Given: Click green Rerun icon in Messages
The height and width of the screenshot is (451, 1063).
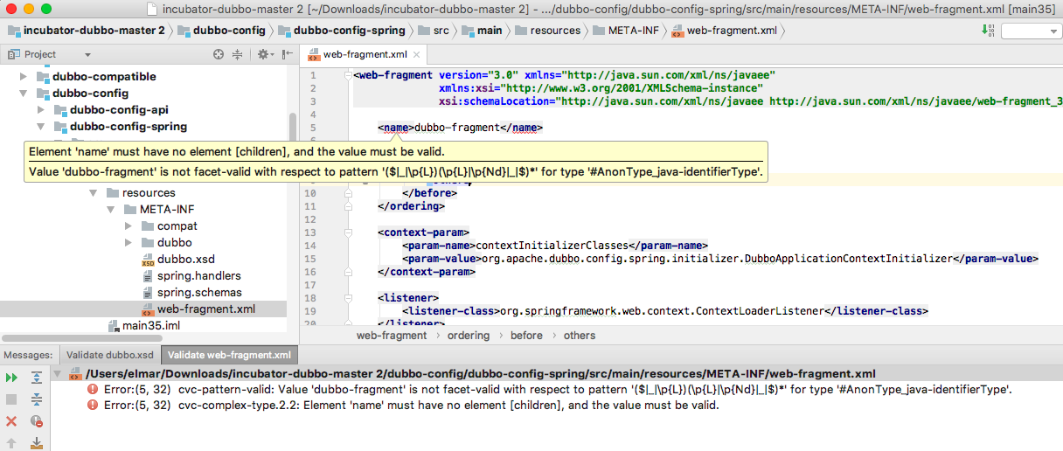Looking at the screenshot, I should [x=12, y=378].
